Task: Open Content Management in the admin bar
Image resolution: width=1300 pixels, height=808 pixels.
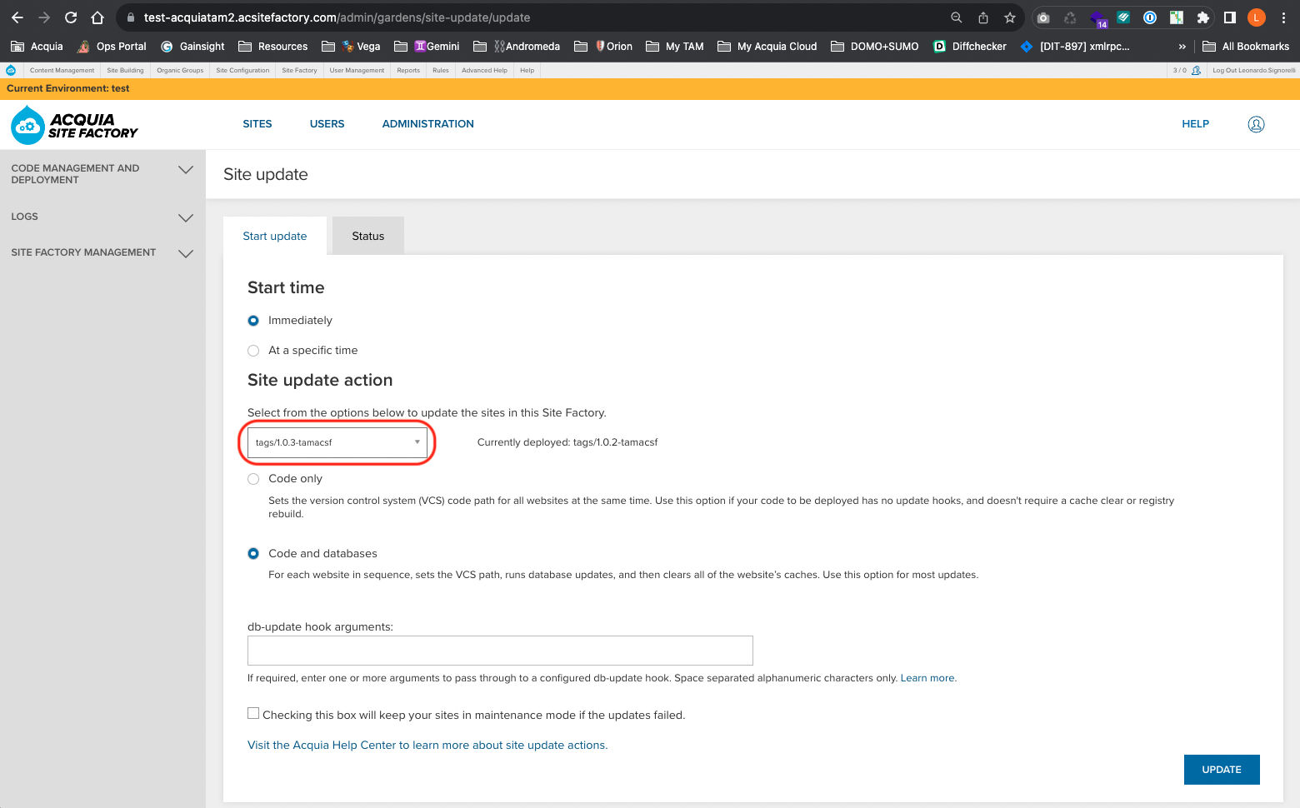Action: [x=62, y=70]
